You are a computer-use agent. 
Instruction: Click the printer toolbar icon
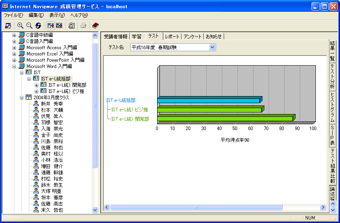[83, 26]
